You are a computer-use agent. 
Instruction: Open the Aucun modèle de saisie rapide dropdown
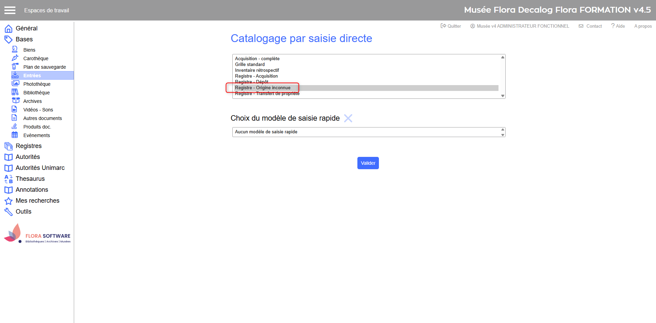click(368, 132)
